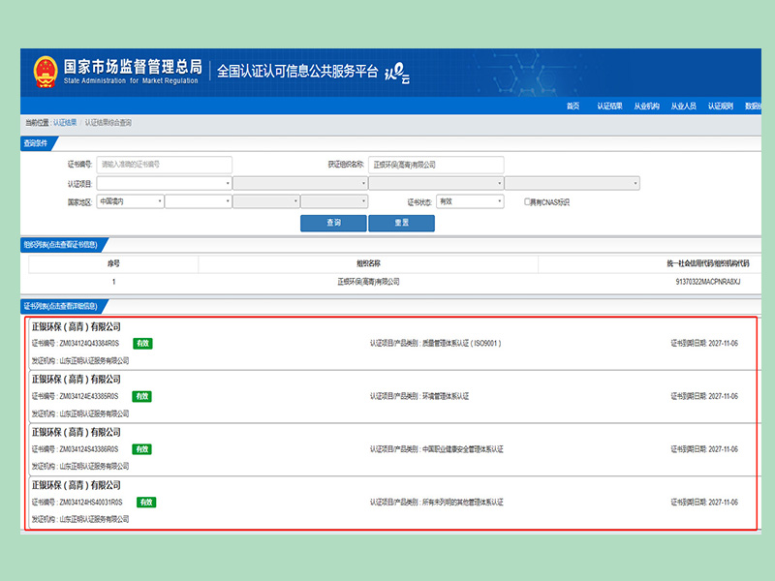Viewport: 775px width, 581px height.
Task: Open the 证书状态 dropdown showing 有效
Action: pos(470,201)
